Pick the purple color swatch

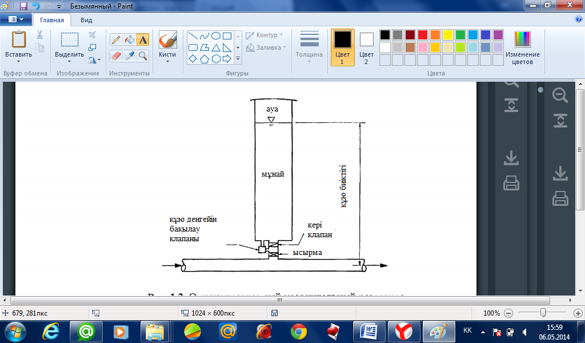click(498, 35)
